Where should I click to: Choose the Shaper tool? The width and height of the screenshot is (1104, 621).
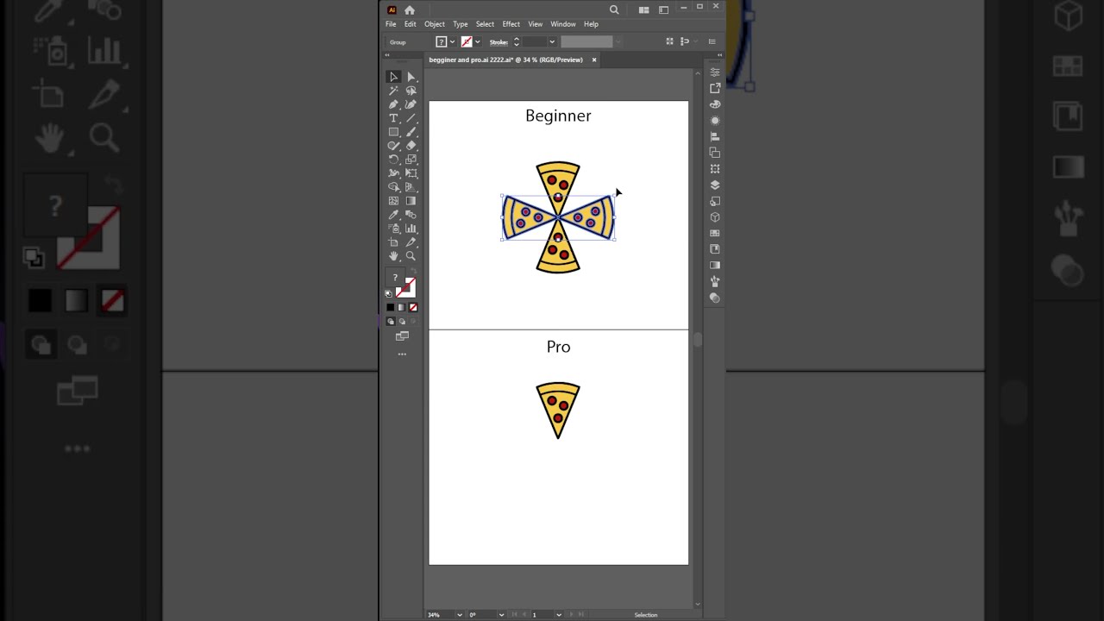pyautogui.click(x=393, y=146)
